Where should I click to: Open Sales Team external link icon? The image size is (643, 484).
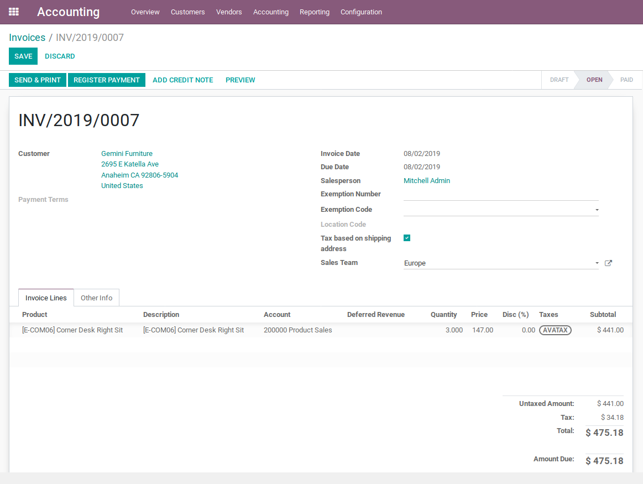(x=608, y=263)
